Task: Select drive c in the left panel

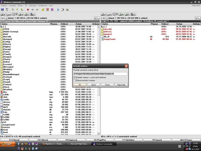Action: click(9, 14)
